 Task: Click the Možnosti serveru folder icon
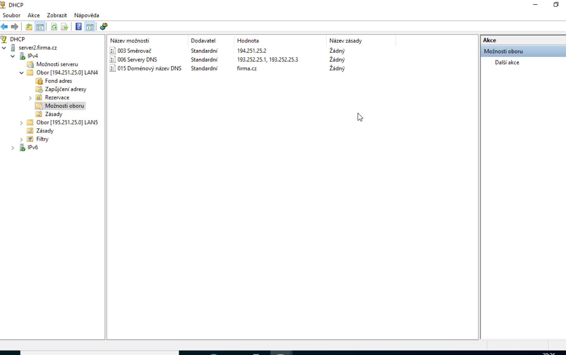30,64
